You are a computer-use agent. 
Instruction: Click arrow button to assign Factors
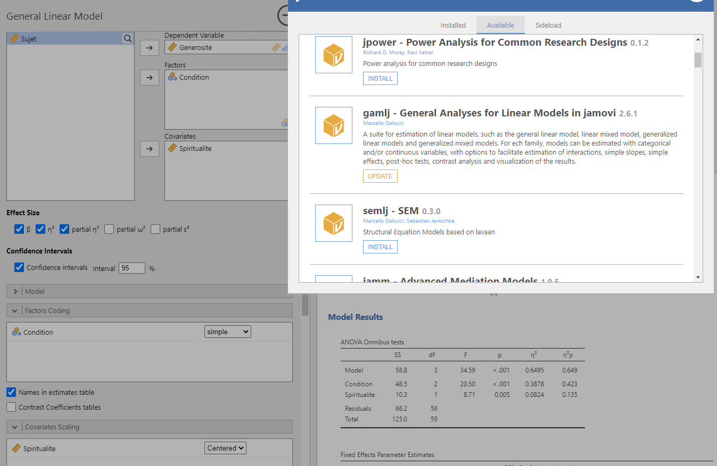click(150, 78)
